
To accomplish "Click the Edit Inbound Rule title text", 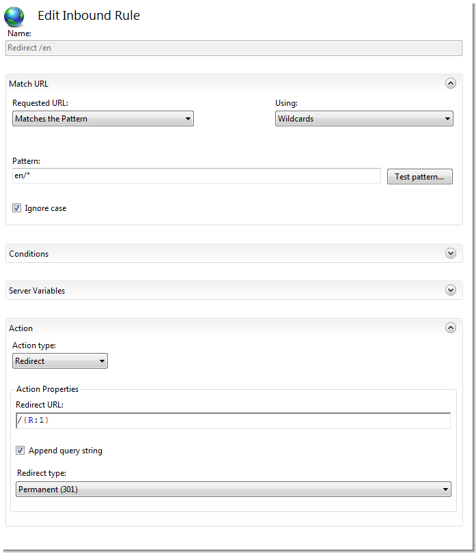I will click(89, 16).
